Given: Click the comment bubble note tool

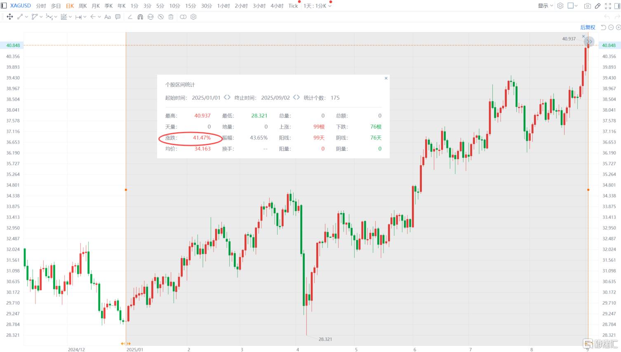Looking at the screenshot, I should pyautogui.click(x=118, y=17).
